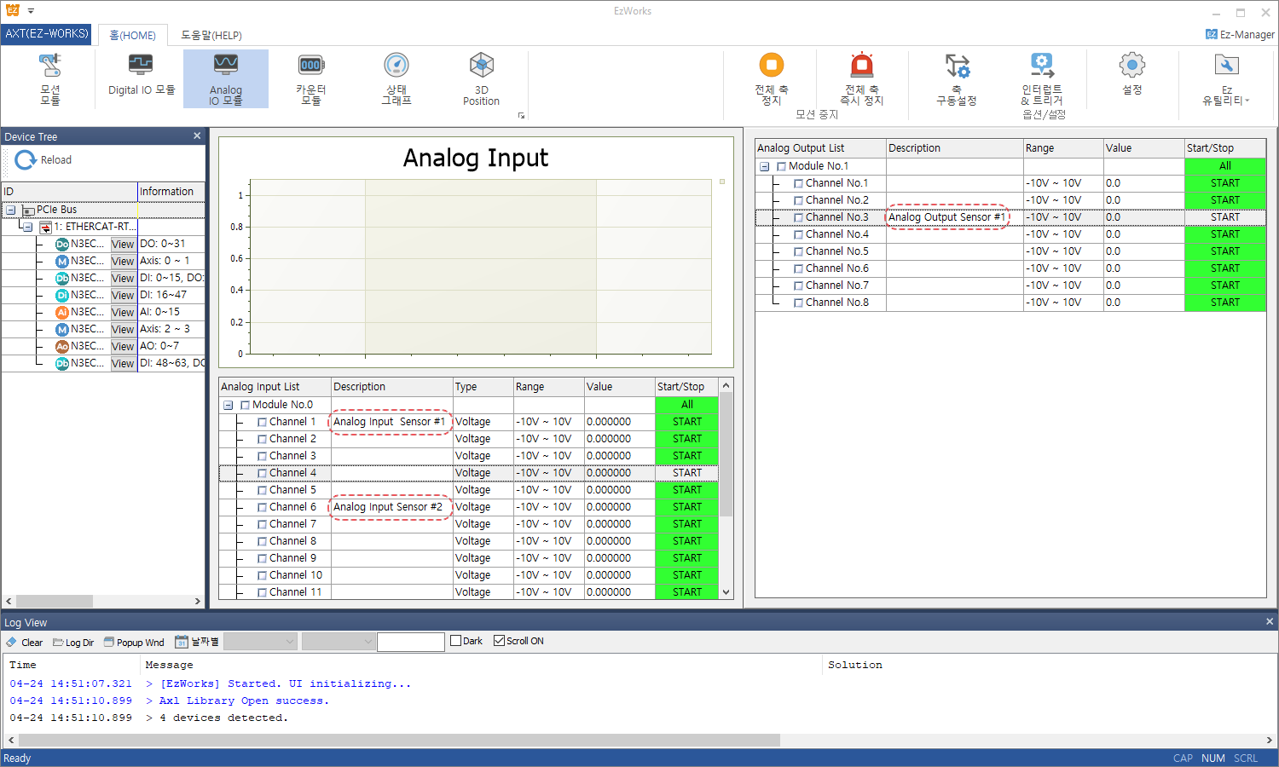
Task: Click View for the DO: 0~31 device
Action: pos(123,244)
